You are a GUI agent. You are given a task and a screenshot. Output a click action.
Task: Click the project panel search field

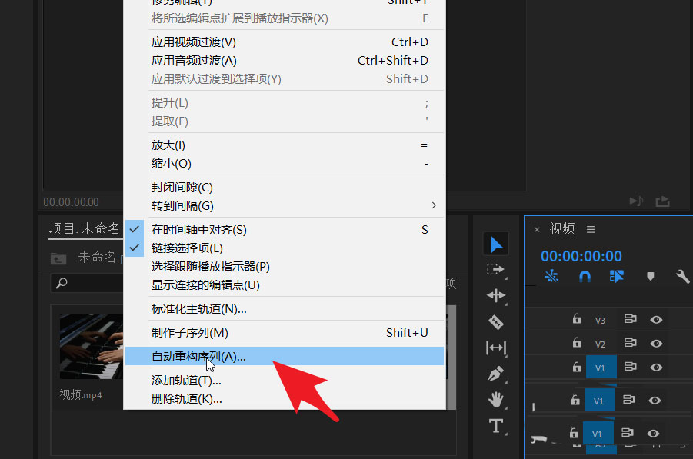pos(87,283)
